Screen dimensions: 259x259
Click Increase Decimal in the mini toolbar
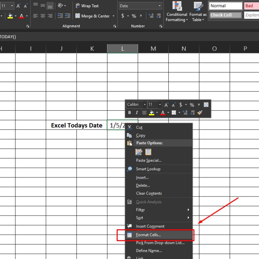click(185, 113)
